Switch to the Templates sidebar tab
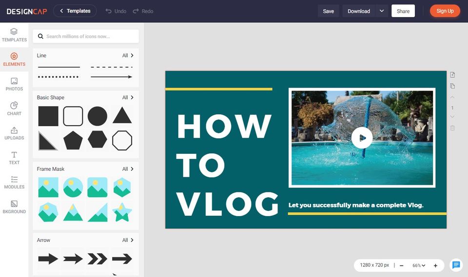This screenshot has height=277, width=468. point(14,35)
